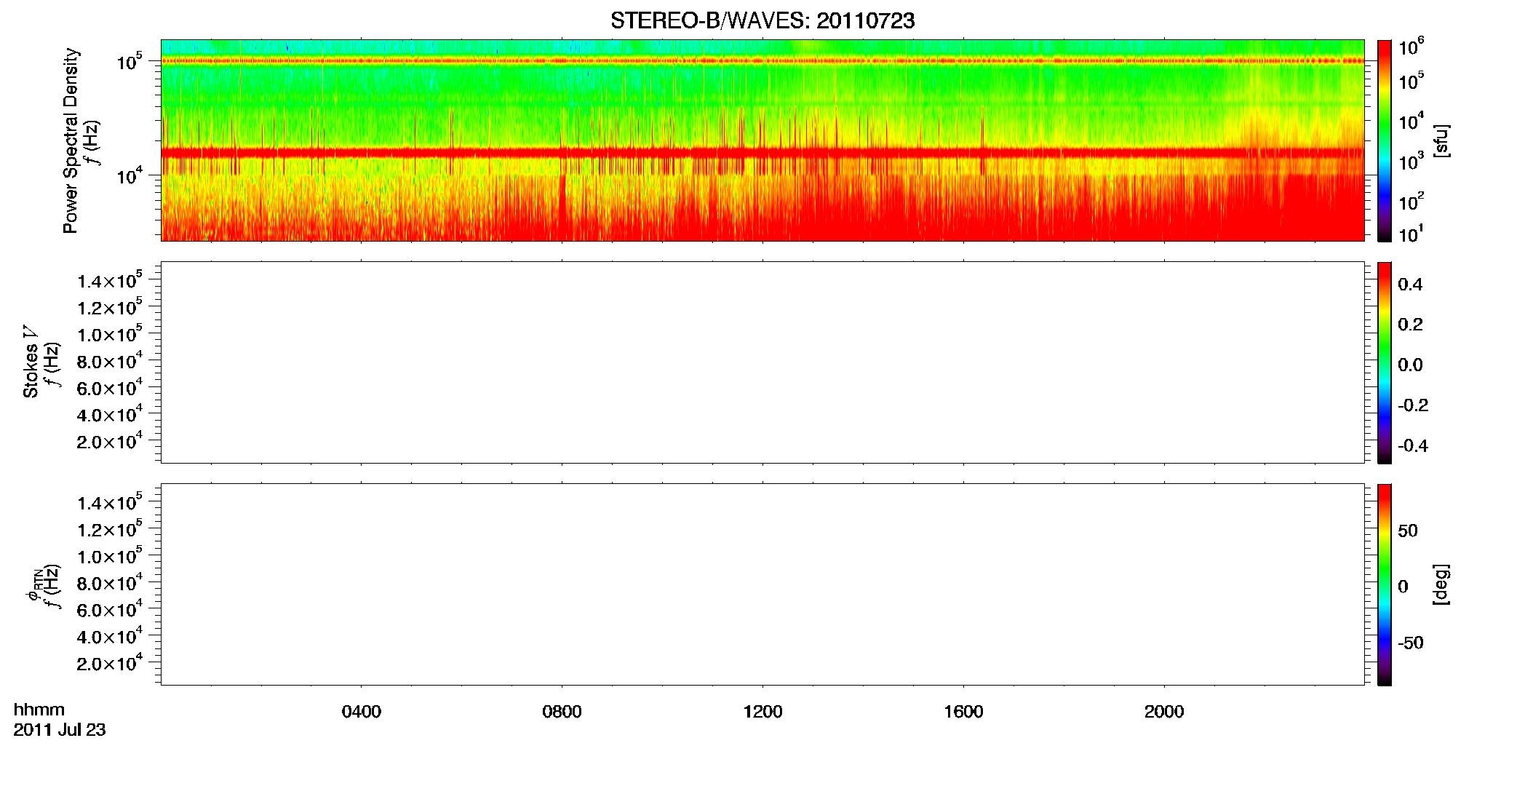The height and width of the screenshot is (786, 1525).
Task: Click the 2011 Jul 23 date label
Action: tap(60, 730)
